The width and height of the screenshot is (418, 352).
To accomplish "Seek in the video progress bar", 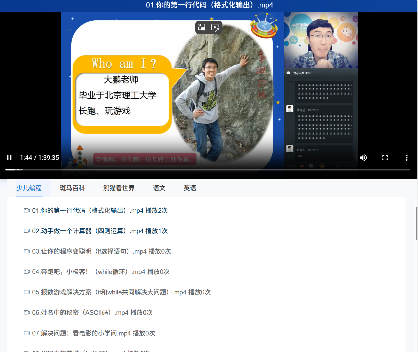I will tap(208, 169).
